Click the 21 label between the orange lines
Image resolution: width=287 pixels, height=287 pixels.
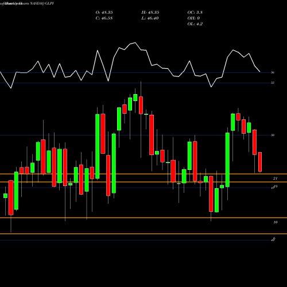click(275, 179)
